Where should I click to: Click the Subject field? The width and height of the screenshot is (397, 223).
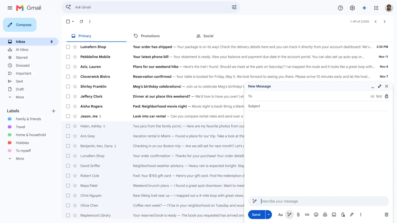coord(318,106)
